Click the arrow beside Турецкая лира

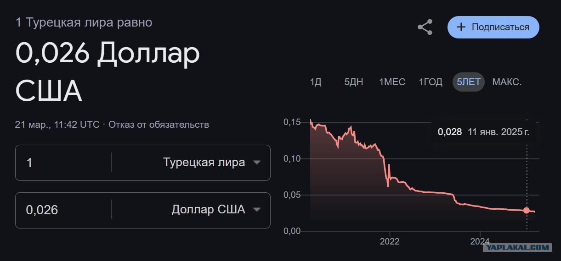(257, 163)
